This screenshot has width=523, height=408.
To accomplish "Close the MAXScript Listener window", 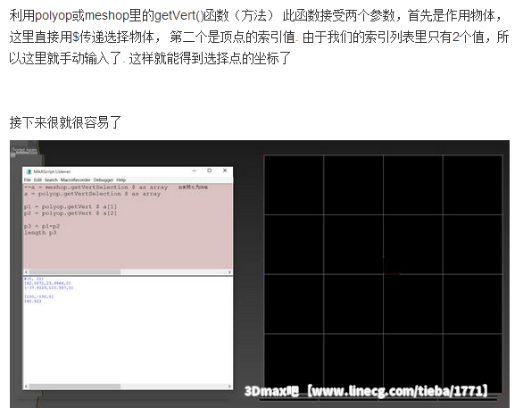I will 225,171.
